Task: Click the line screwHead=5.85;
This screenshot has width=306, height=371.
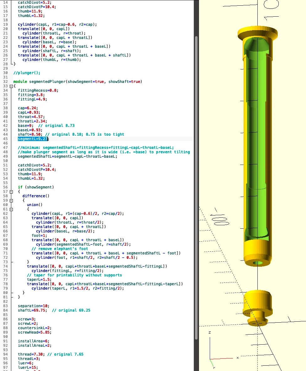Action: pos(35,332)
